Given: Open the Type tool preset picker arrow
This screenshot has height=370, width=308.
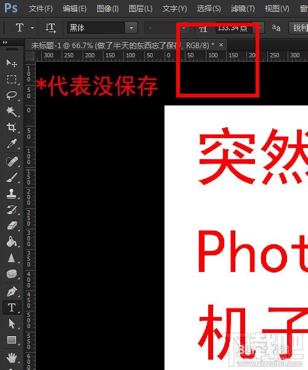Looking at the screenshot, I should [32, 28].
